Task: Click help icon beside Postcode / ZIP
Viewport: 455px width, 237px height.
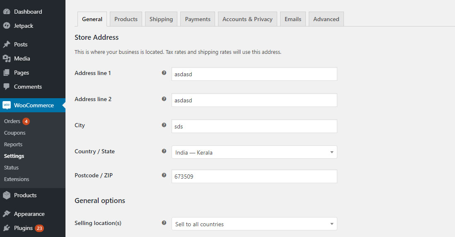Action: tap(164, 175)
